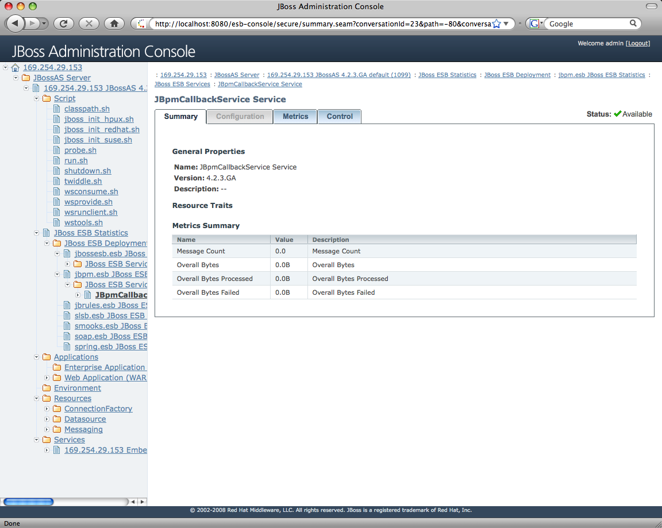
Task: Click the document icon beside 169.254.29.153 Embedded node
Action: click(56, 450)
